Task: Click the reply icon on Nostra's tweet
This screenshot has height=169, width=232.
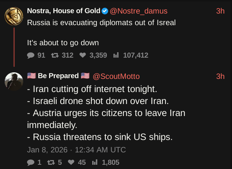Action: [x=31, y=55]
